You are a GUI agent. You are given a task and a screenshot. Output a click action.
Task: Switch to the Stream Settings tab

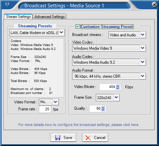pos(18,17)
